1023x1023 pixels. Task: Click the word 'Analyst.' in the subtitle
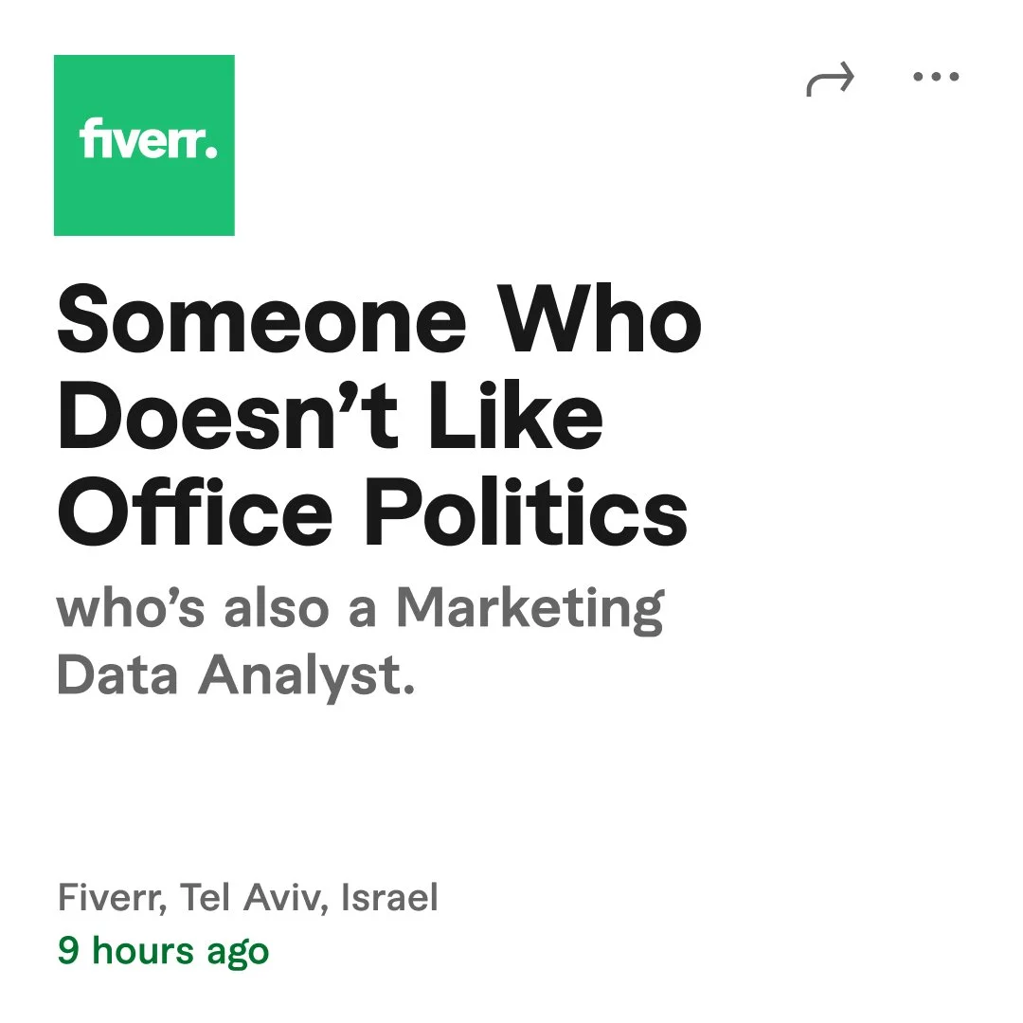[x=306, y=676]
